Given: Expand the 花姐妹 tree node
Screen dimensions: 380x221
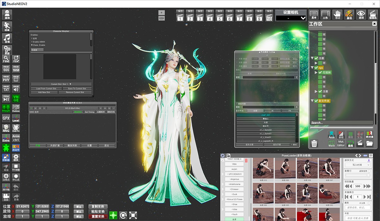Looking at the screenshot, I should tap(316, 73).
